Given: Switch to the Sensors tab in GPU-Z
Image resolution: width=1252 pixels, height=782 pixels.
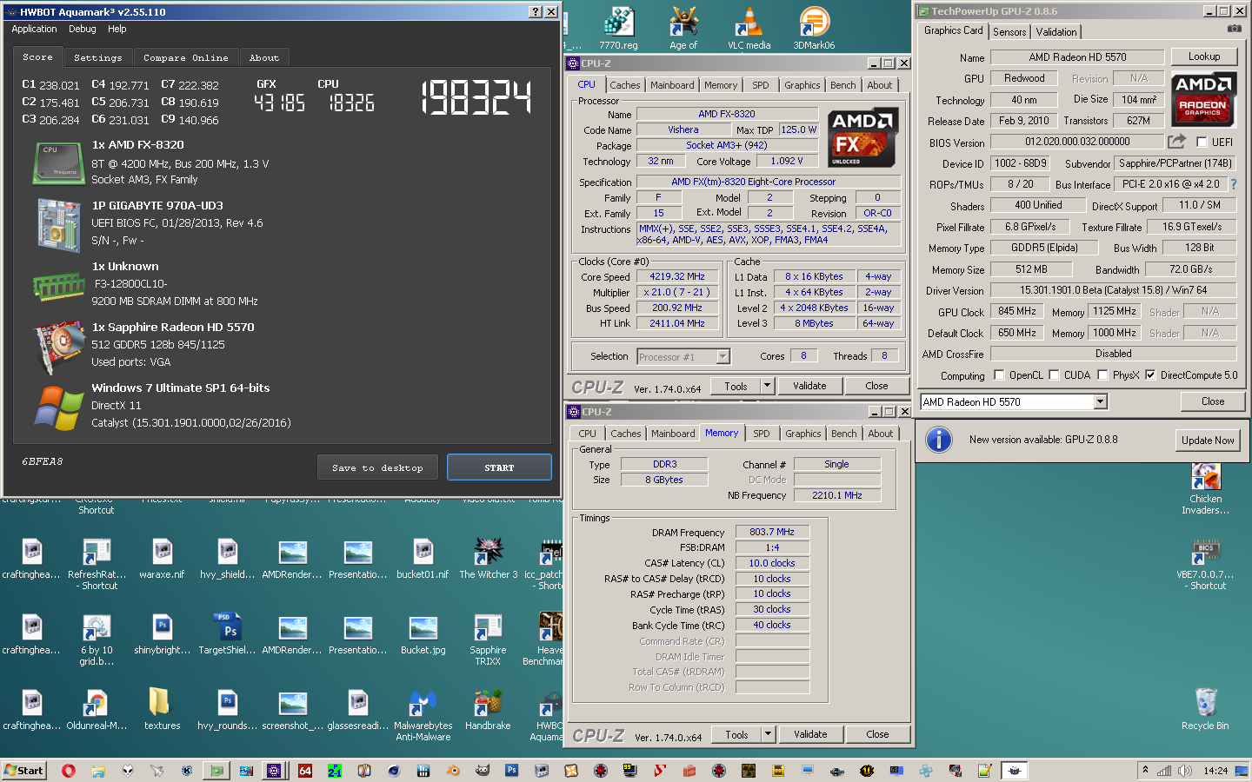Looking at the screenshot, I should point(1009,31).
